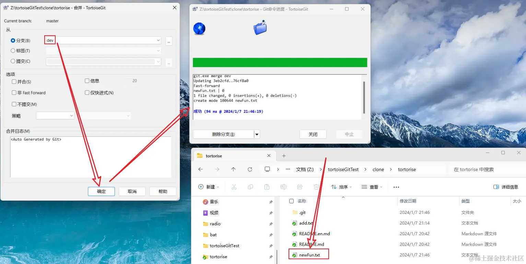Select the 提交(C) radio button

(x=13, y=61)
